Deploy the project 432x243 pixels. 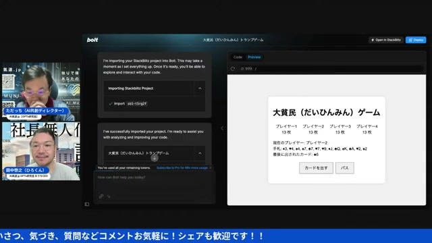[x=416, y=40]
